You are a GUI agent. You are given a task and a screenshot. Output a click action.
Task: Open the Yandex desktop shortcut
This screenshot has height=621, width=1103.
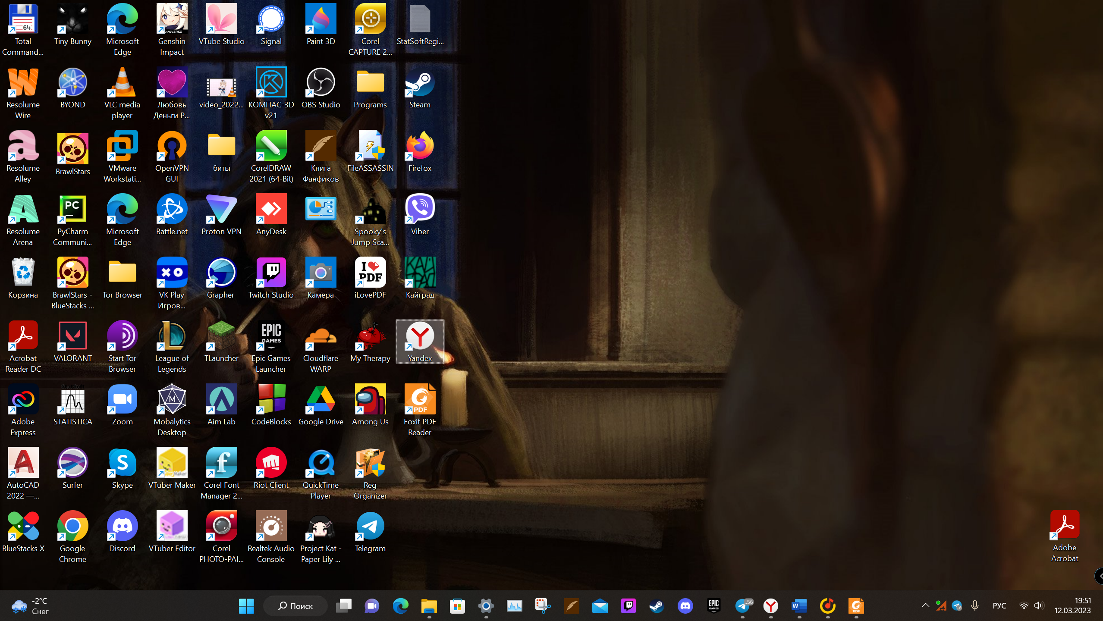click(420, 341)
